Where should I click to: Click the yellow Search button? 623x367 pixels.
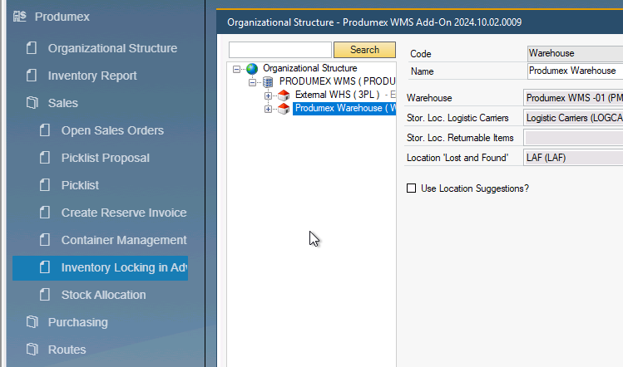(364, 50)
